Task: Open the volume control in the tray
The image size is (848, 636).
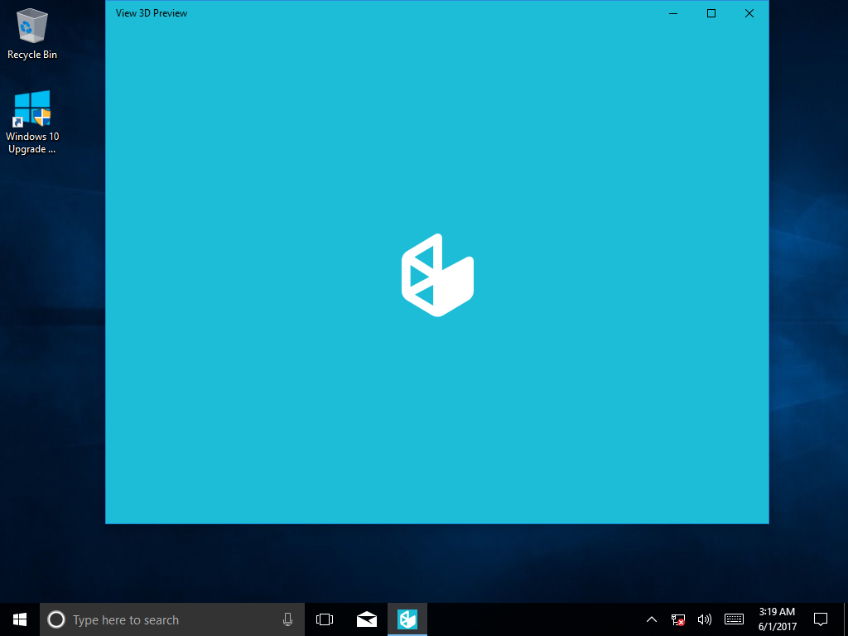Action: pos(704,619)
